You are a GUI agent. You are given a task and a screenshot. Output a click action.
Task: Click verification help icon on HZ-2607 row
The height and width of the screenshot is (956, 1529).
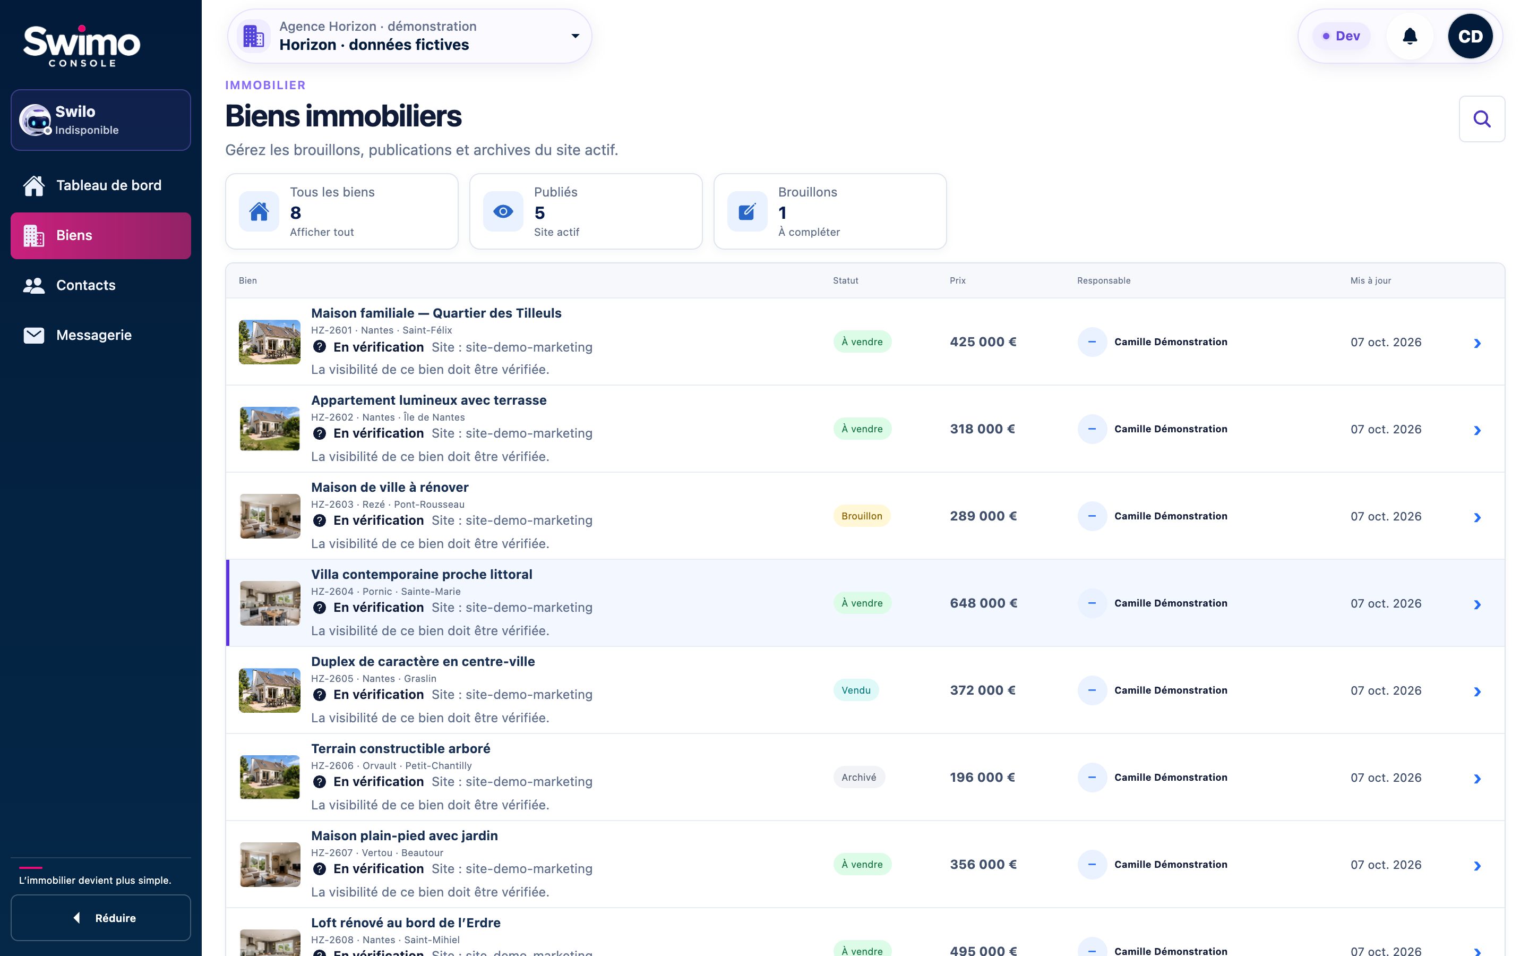click(x=320, y=869)
